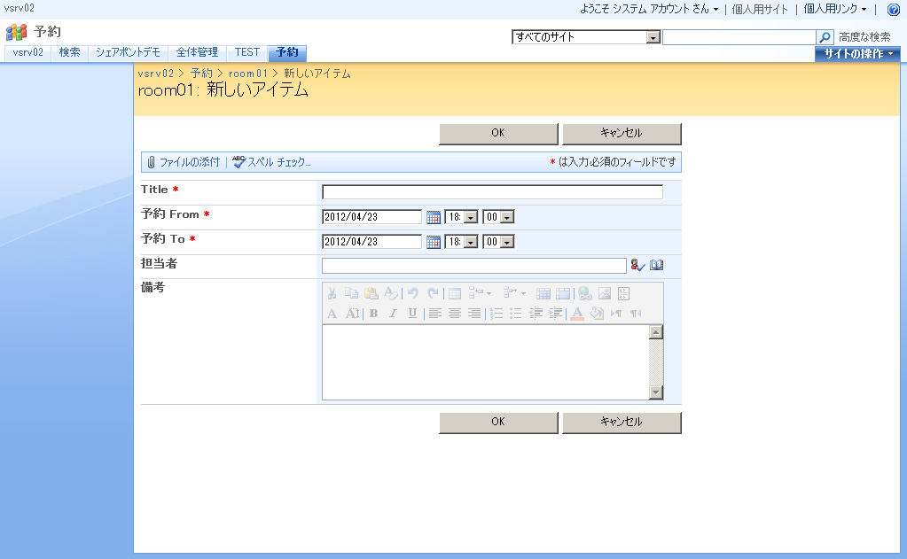This screenshot has height=559, width=907.
Task: Toggle bold formatting in 備考 editor
Action: pos(373,314)
